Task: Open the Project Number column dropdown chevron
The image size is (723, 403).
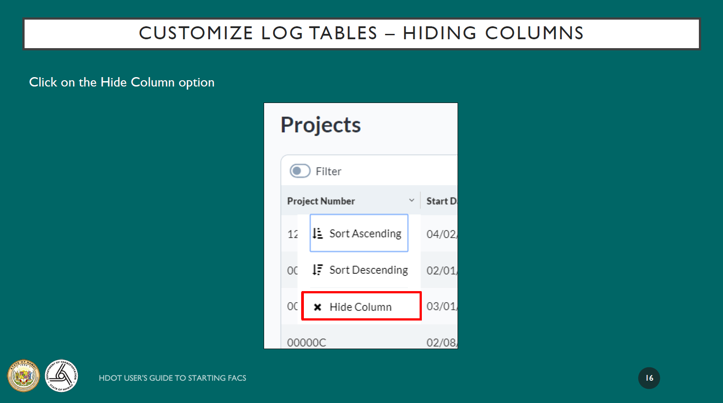Action: click(412, 200)
